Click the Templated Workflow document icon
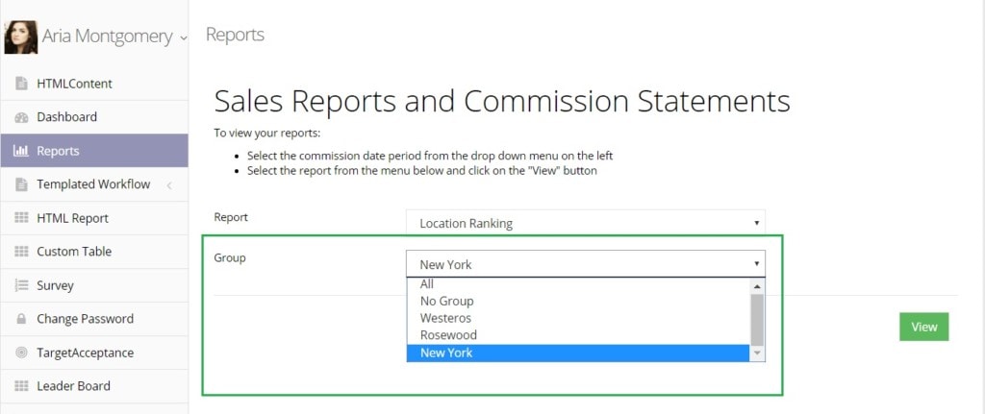985x414 pixels. click(x=21, y=184)
